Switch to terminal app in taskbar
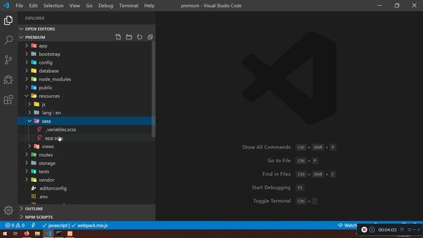423x238 pixels. [x=59, y=233]
